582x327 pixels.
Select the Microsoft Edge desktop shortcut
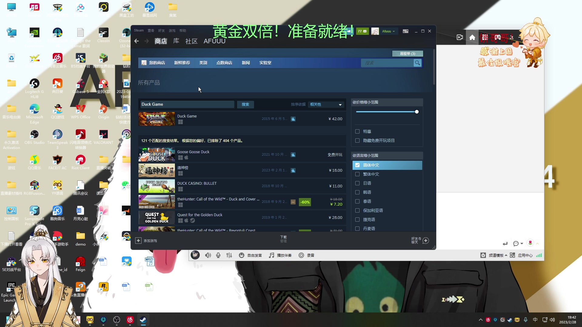click(35, 114)
